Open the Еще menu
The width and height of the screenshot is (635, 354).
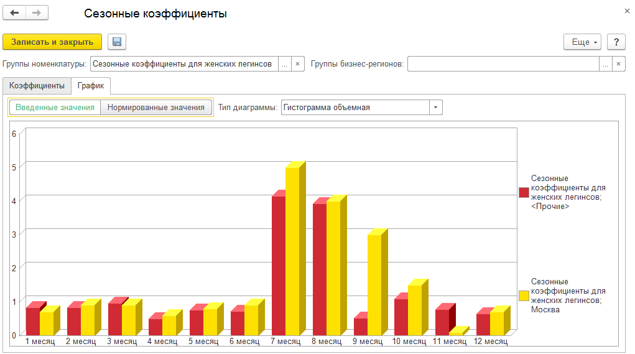[582, 42]
